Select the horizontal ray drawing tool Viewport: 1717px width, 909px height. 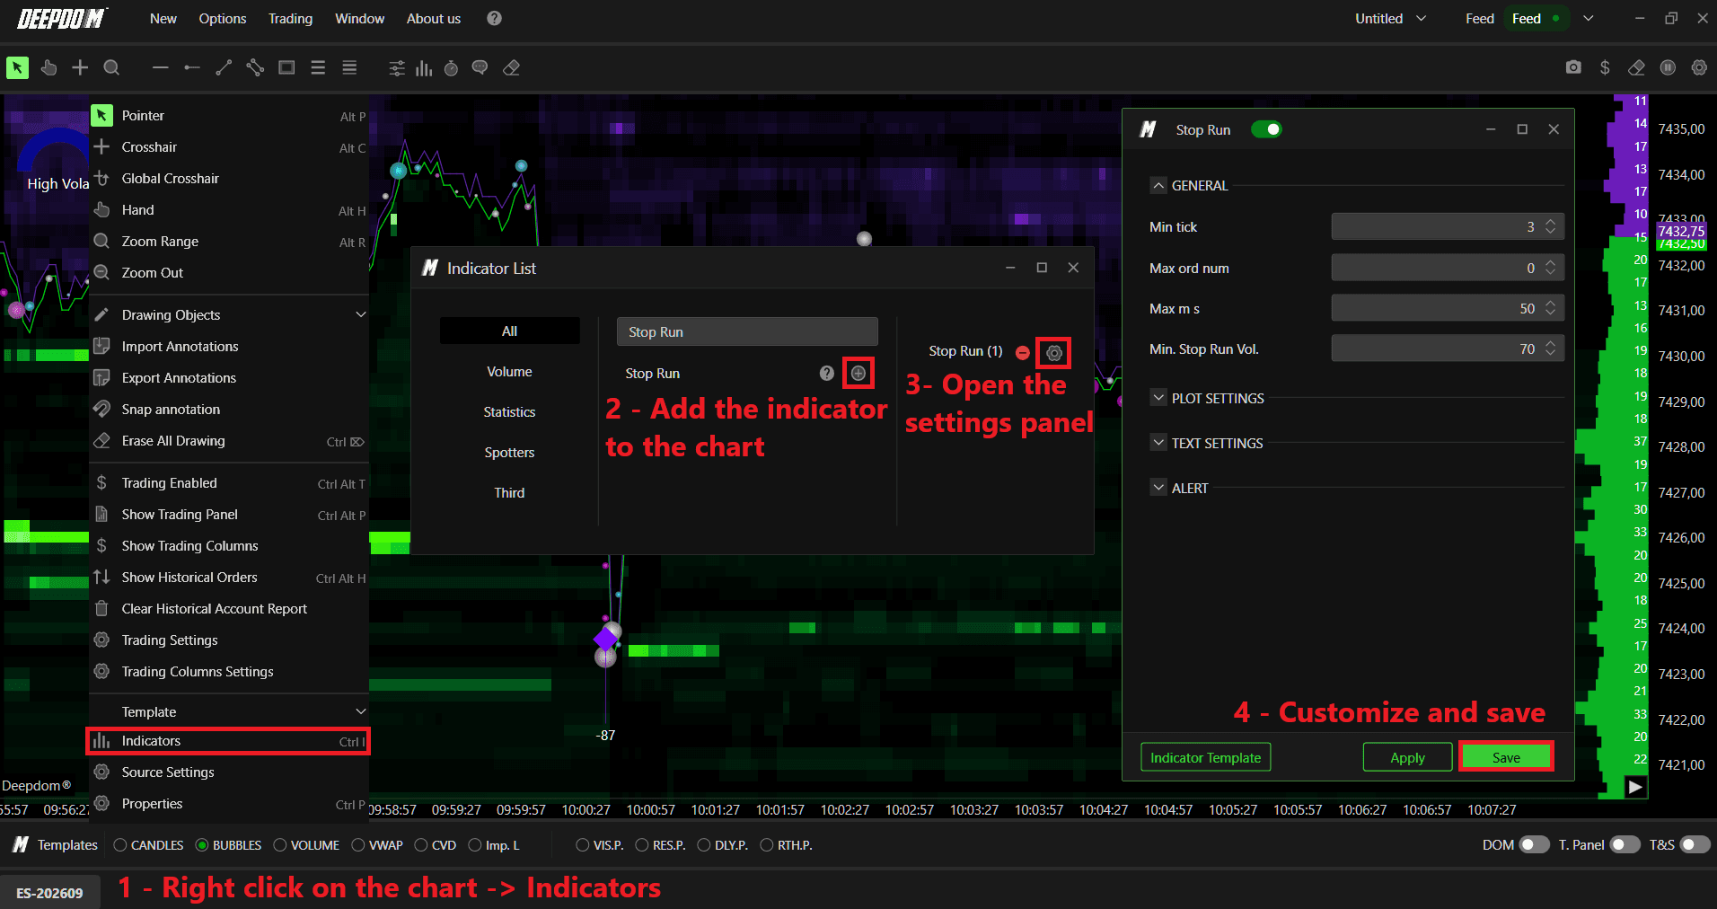[x=192, y=67]
